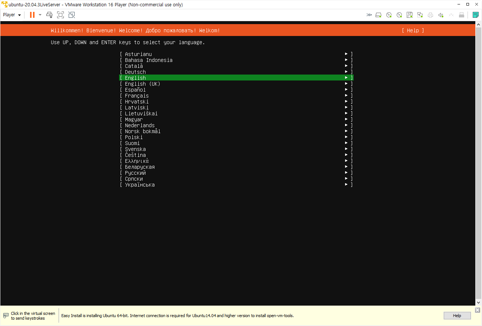This screenshot has height=326, width=482.
Task: Open the Player menu
Action: point(12,15)
